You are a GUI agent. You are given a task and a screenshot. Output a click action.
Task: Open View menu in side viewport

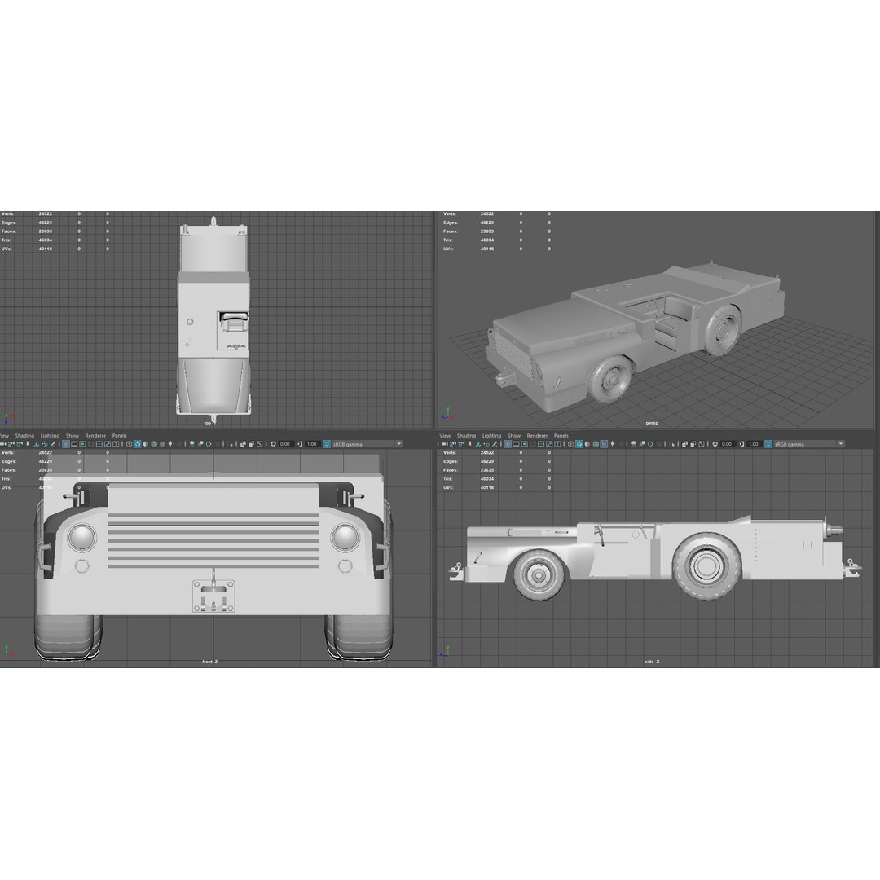445,435
